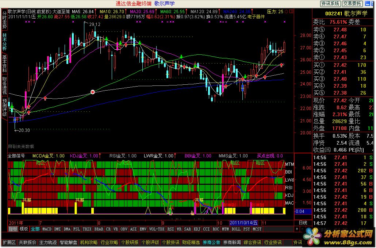The width and height of the screenshot is (376, 248).
Task: Open the 财经精选 bottom tab
Action: coord(191,243)
